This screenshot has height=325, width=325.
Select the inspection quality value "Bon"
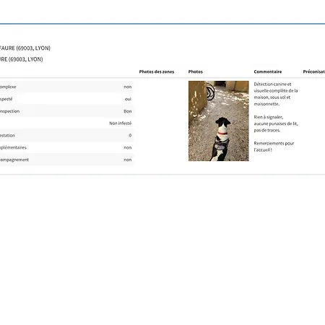(128, 111)
